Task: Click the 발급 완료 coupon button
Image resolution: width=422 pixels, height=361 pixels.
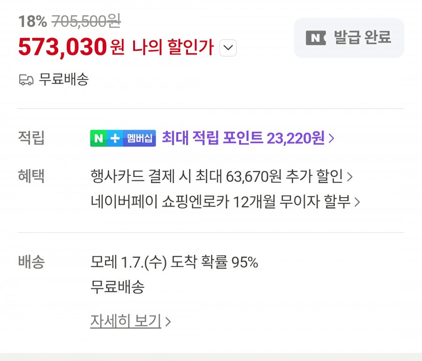Action: (x=349, y=38)
